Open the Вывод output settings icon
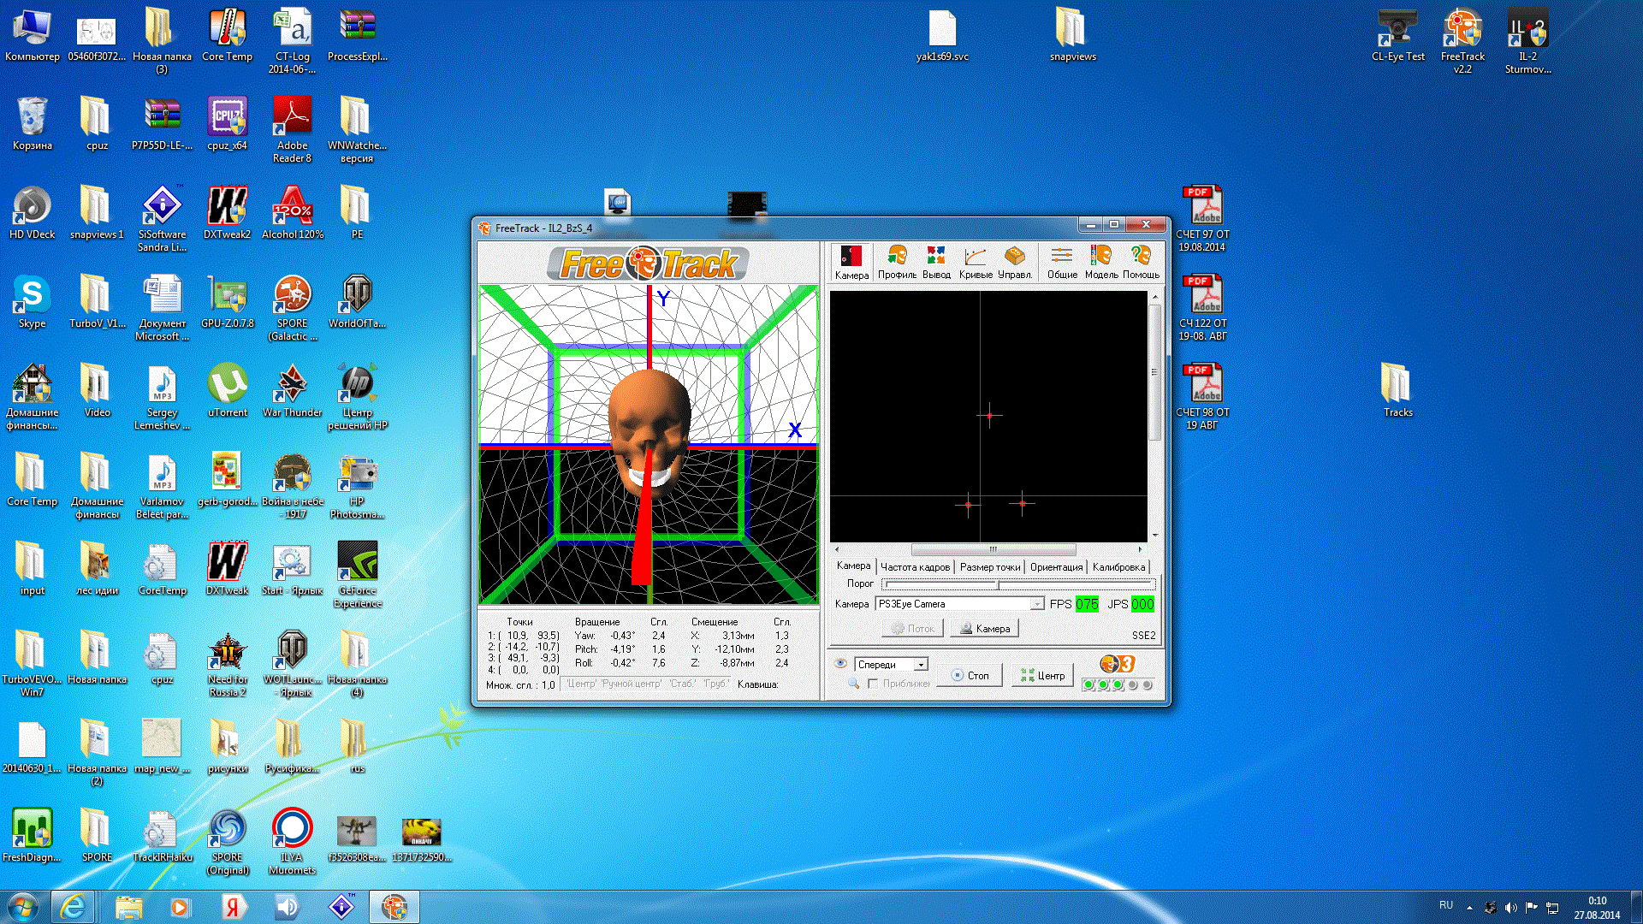1643x924 pixels. point(936,262)
